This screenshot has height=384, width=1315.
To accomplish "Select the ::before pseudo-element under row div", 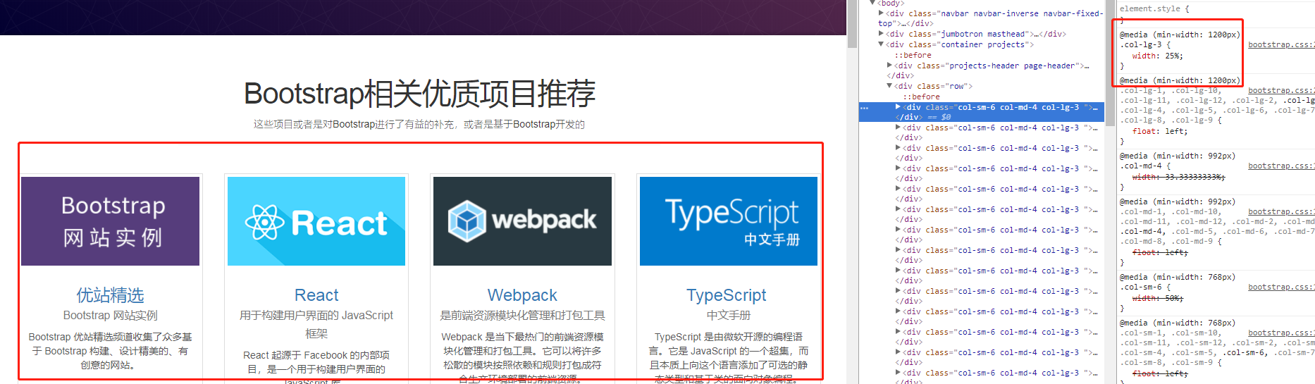I will pos(922,97).
